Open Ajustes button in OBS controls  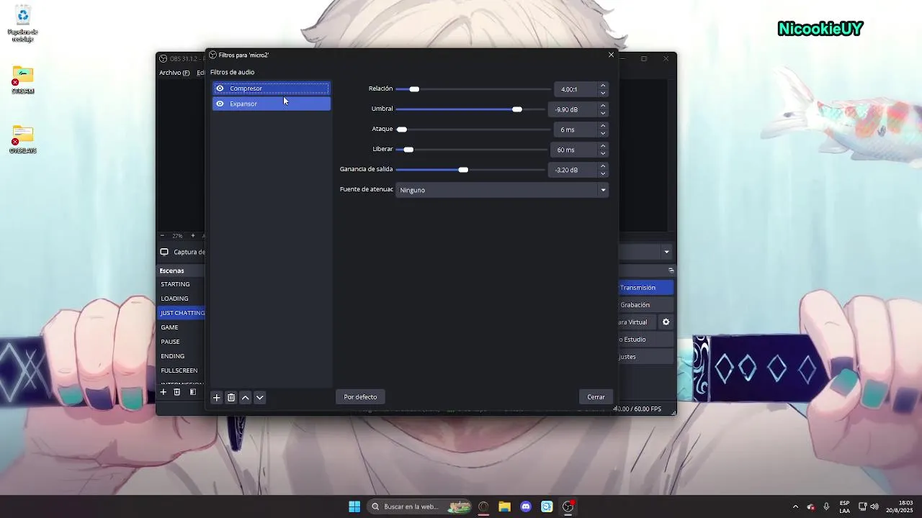coord(646,357)
